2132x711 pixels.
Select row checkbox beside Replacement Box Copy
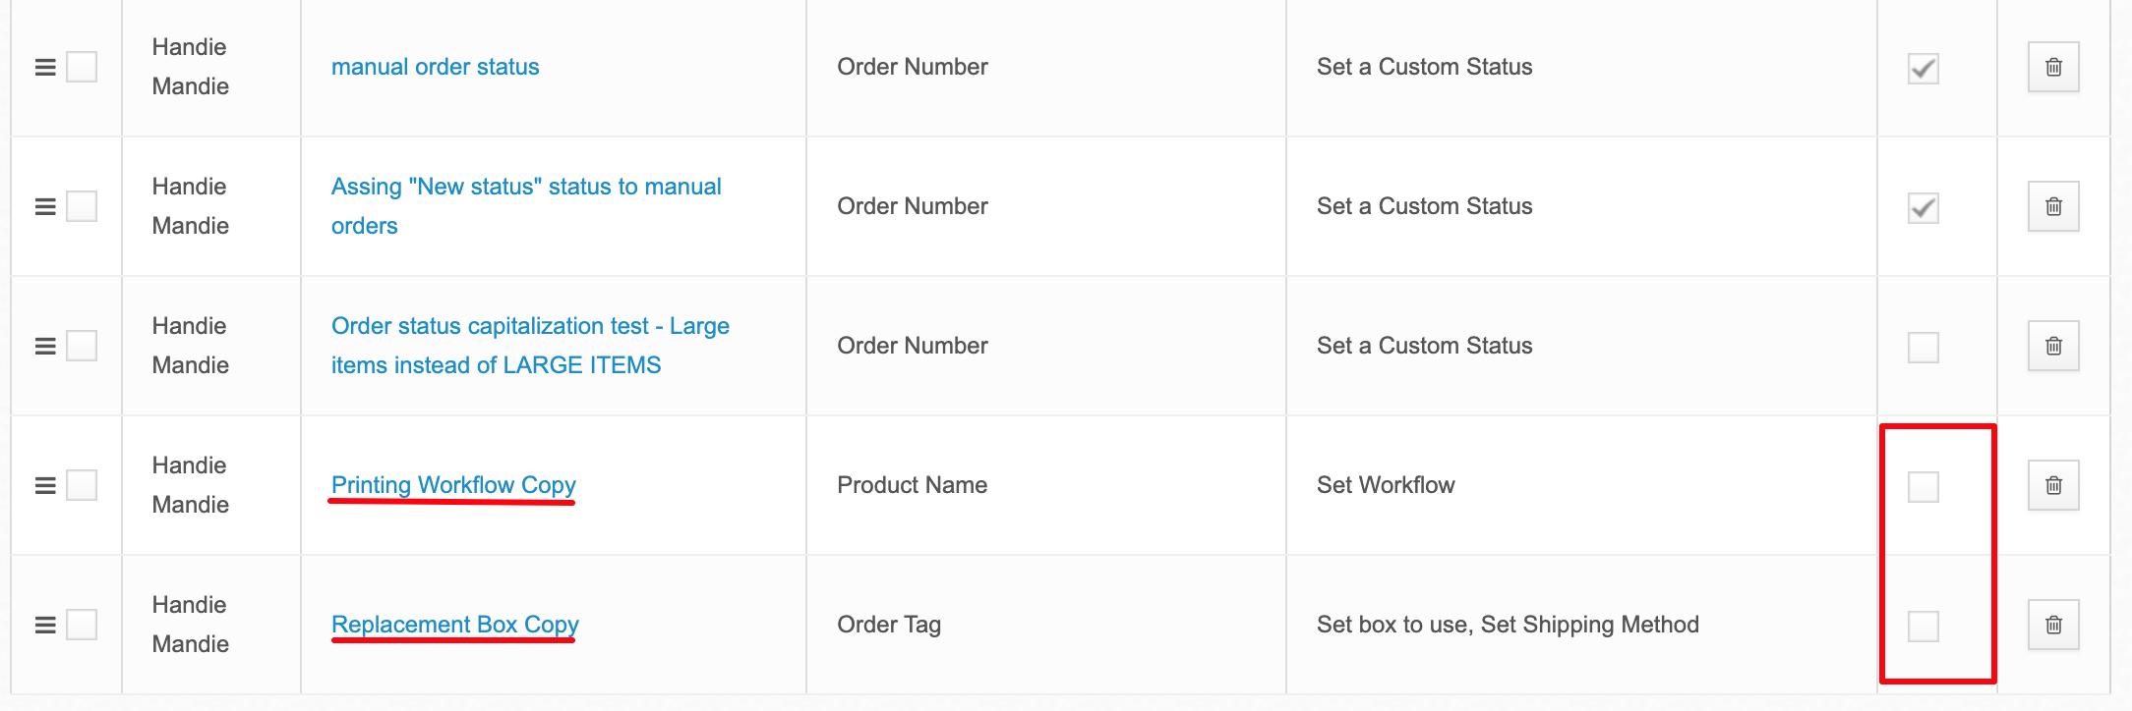pyautogui.click(x=82, y=625)
